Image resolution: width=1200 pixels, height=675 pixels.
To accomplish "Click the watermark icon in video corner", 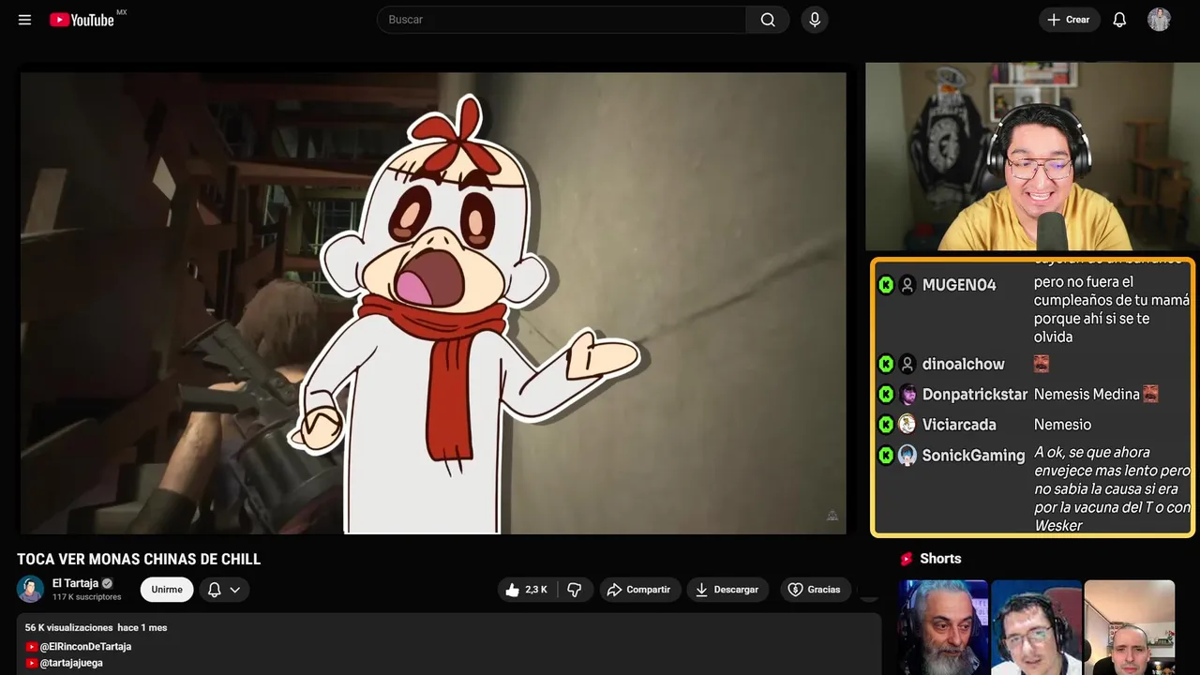I will [x=832, y=516].
